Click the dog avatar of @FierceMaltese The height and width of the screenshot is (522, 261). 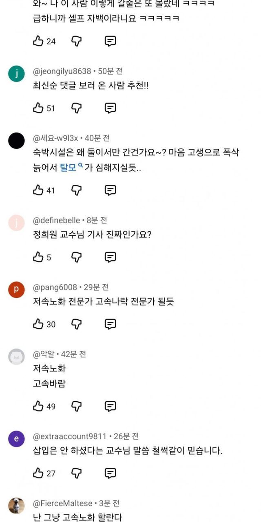pos(17,506)
